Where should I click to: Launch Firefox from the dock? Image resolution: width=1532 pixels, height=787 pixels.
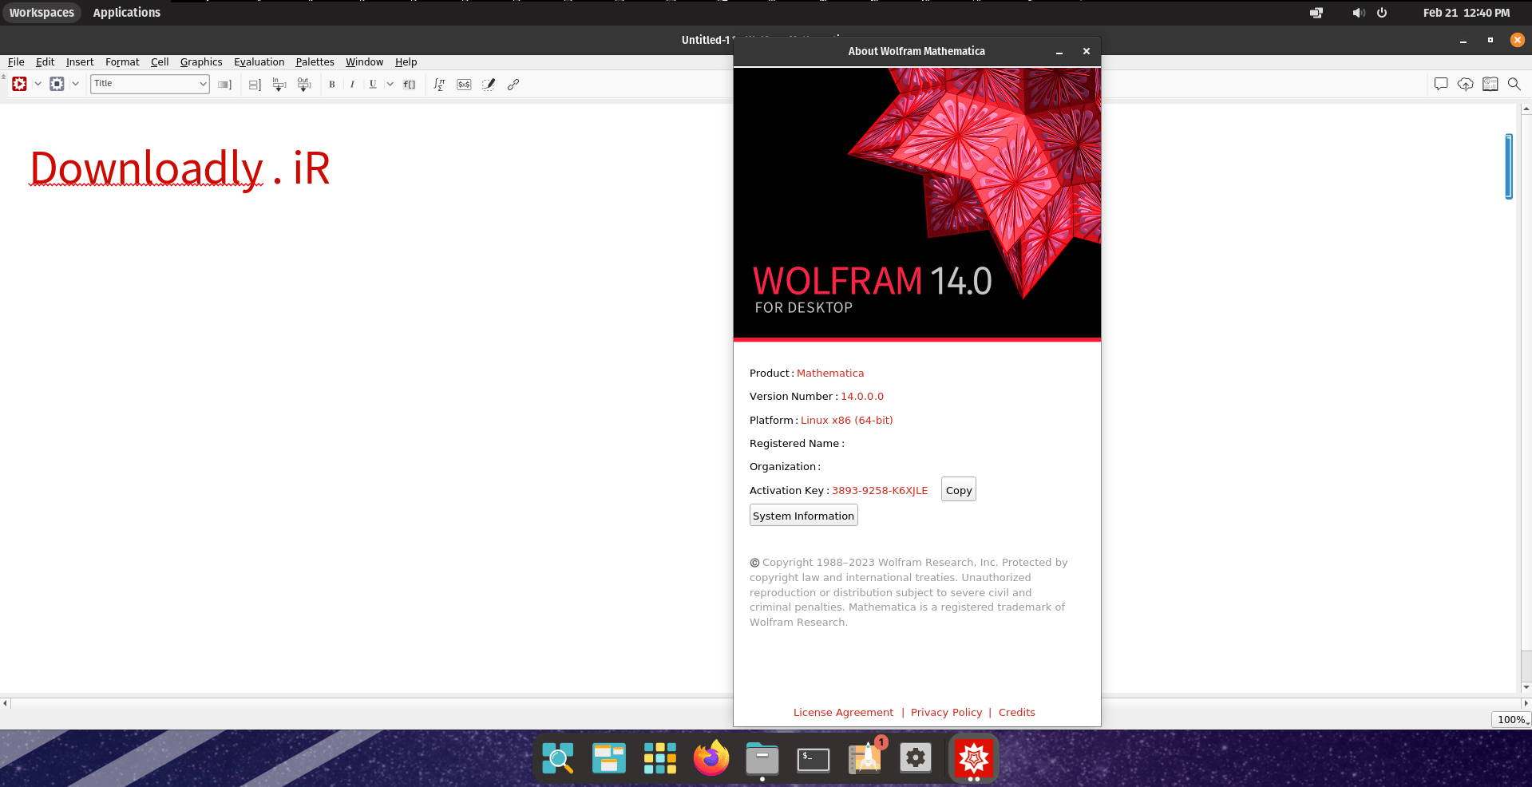pyautogui.click(x=711, y=758)
